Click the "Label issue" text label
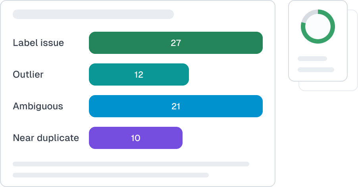The height and width of the screenshot is (187, 358). click(38, 43)
